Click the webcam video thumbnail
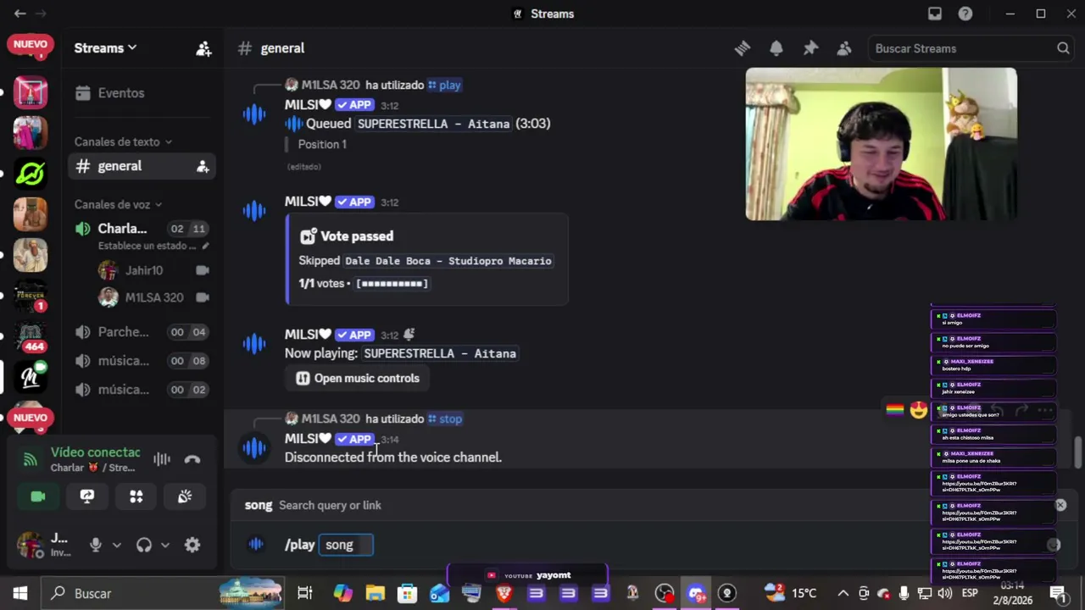Screen dimensions: 1085x610 click(882, 144)
